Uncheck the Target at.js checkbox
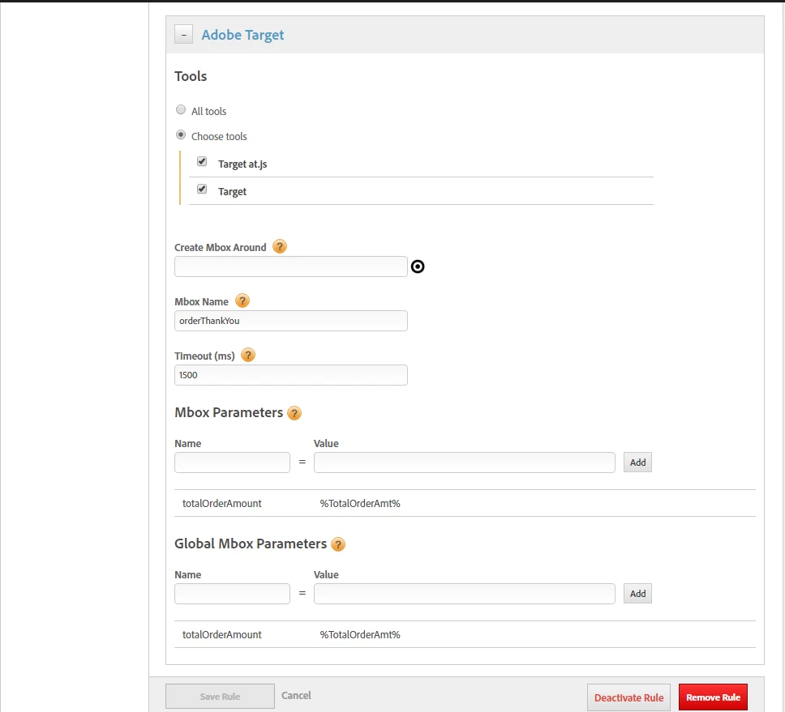Viewport: 785px width, 712px height. (x=202, y=161)
